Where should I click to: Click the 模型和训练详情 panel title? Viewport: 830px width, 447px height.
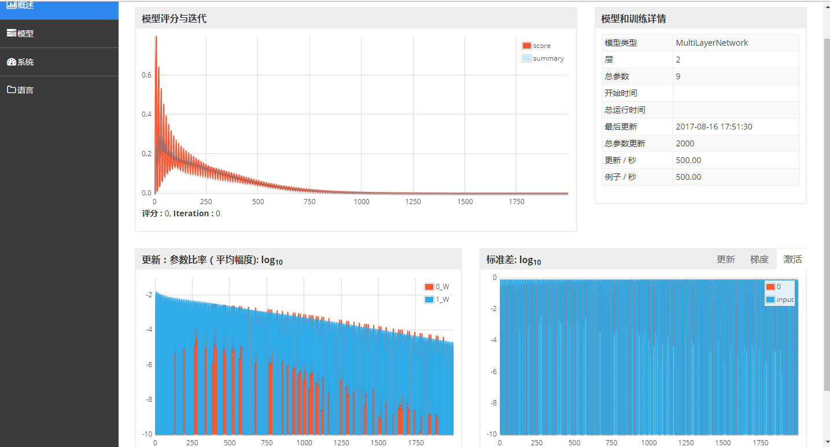tap(633, 19)
